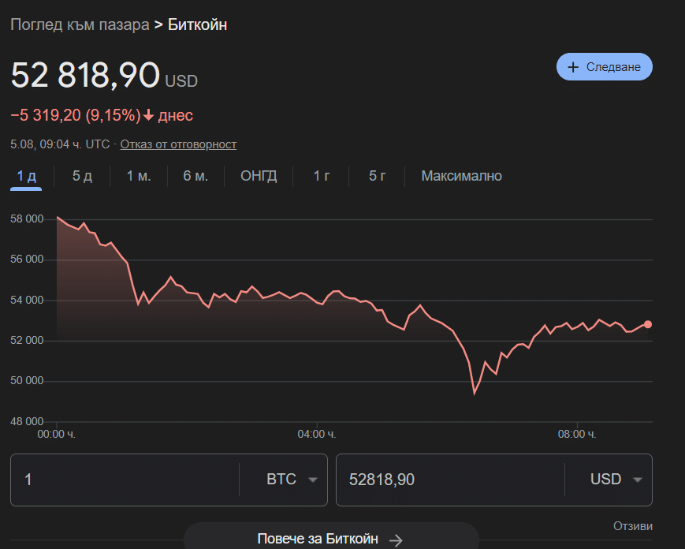Screen dimensions: 685x549
Task: Click the red down arrow next to percentage
Action: point(148,115)
